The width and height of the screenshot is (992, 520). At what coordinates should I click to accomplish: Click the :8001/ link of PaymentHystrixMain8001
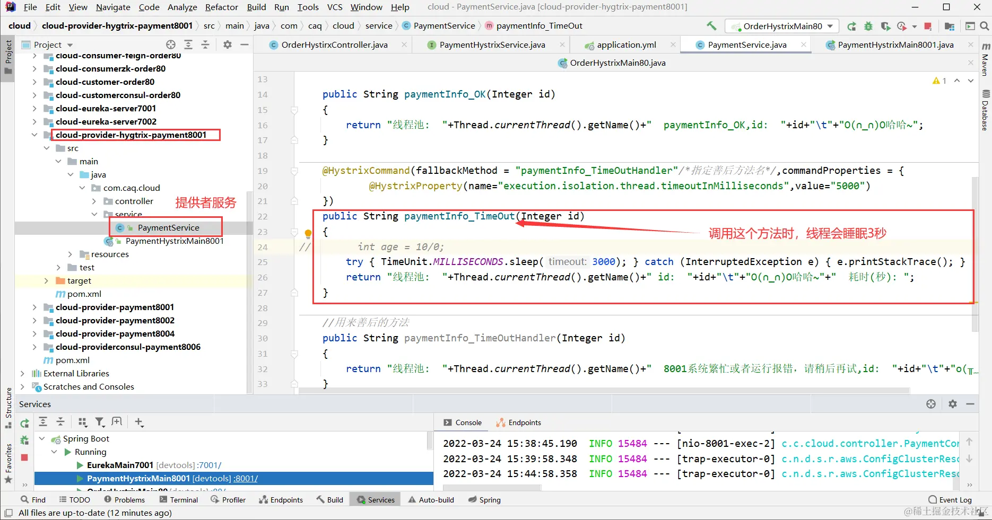[246, 478]
